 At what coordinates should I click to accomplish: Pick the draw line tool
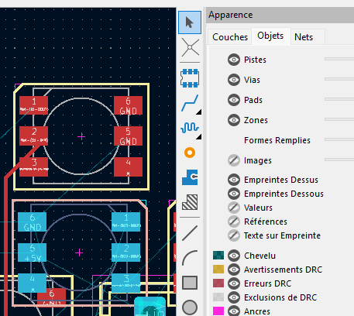pos(190,233)
